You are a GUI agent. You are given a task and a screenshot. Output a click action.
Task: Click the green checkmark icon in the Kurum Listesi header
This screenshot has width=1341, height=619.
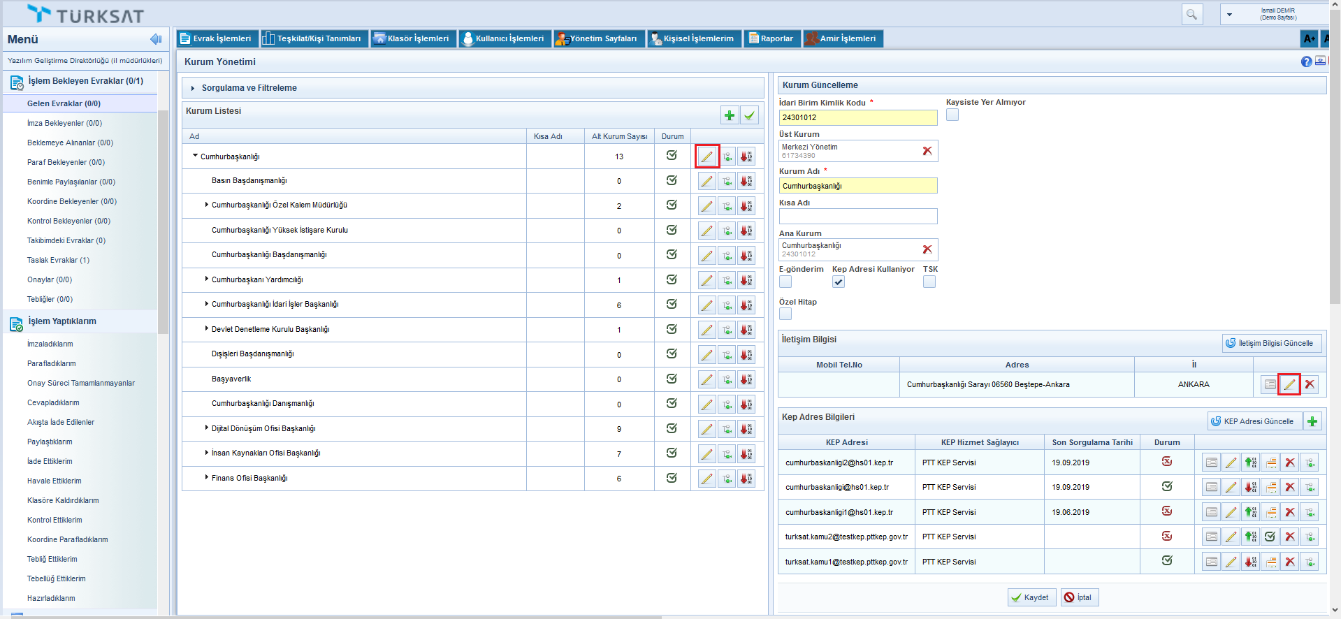749,115
